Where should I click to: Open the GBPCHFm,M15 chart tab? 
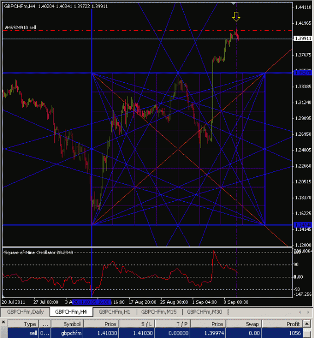[x=159, y=312]
